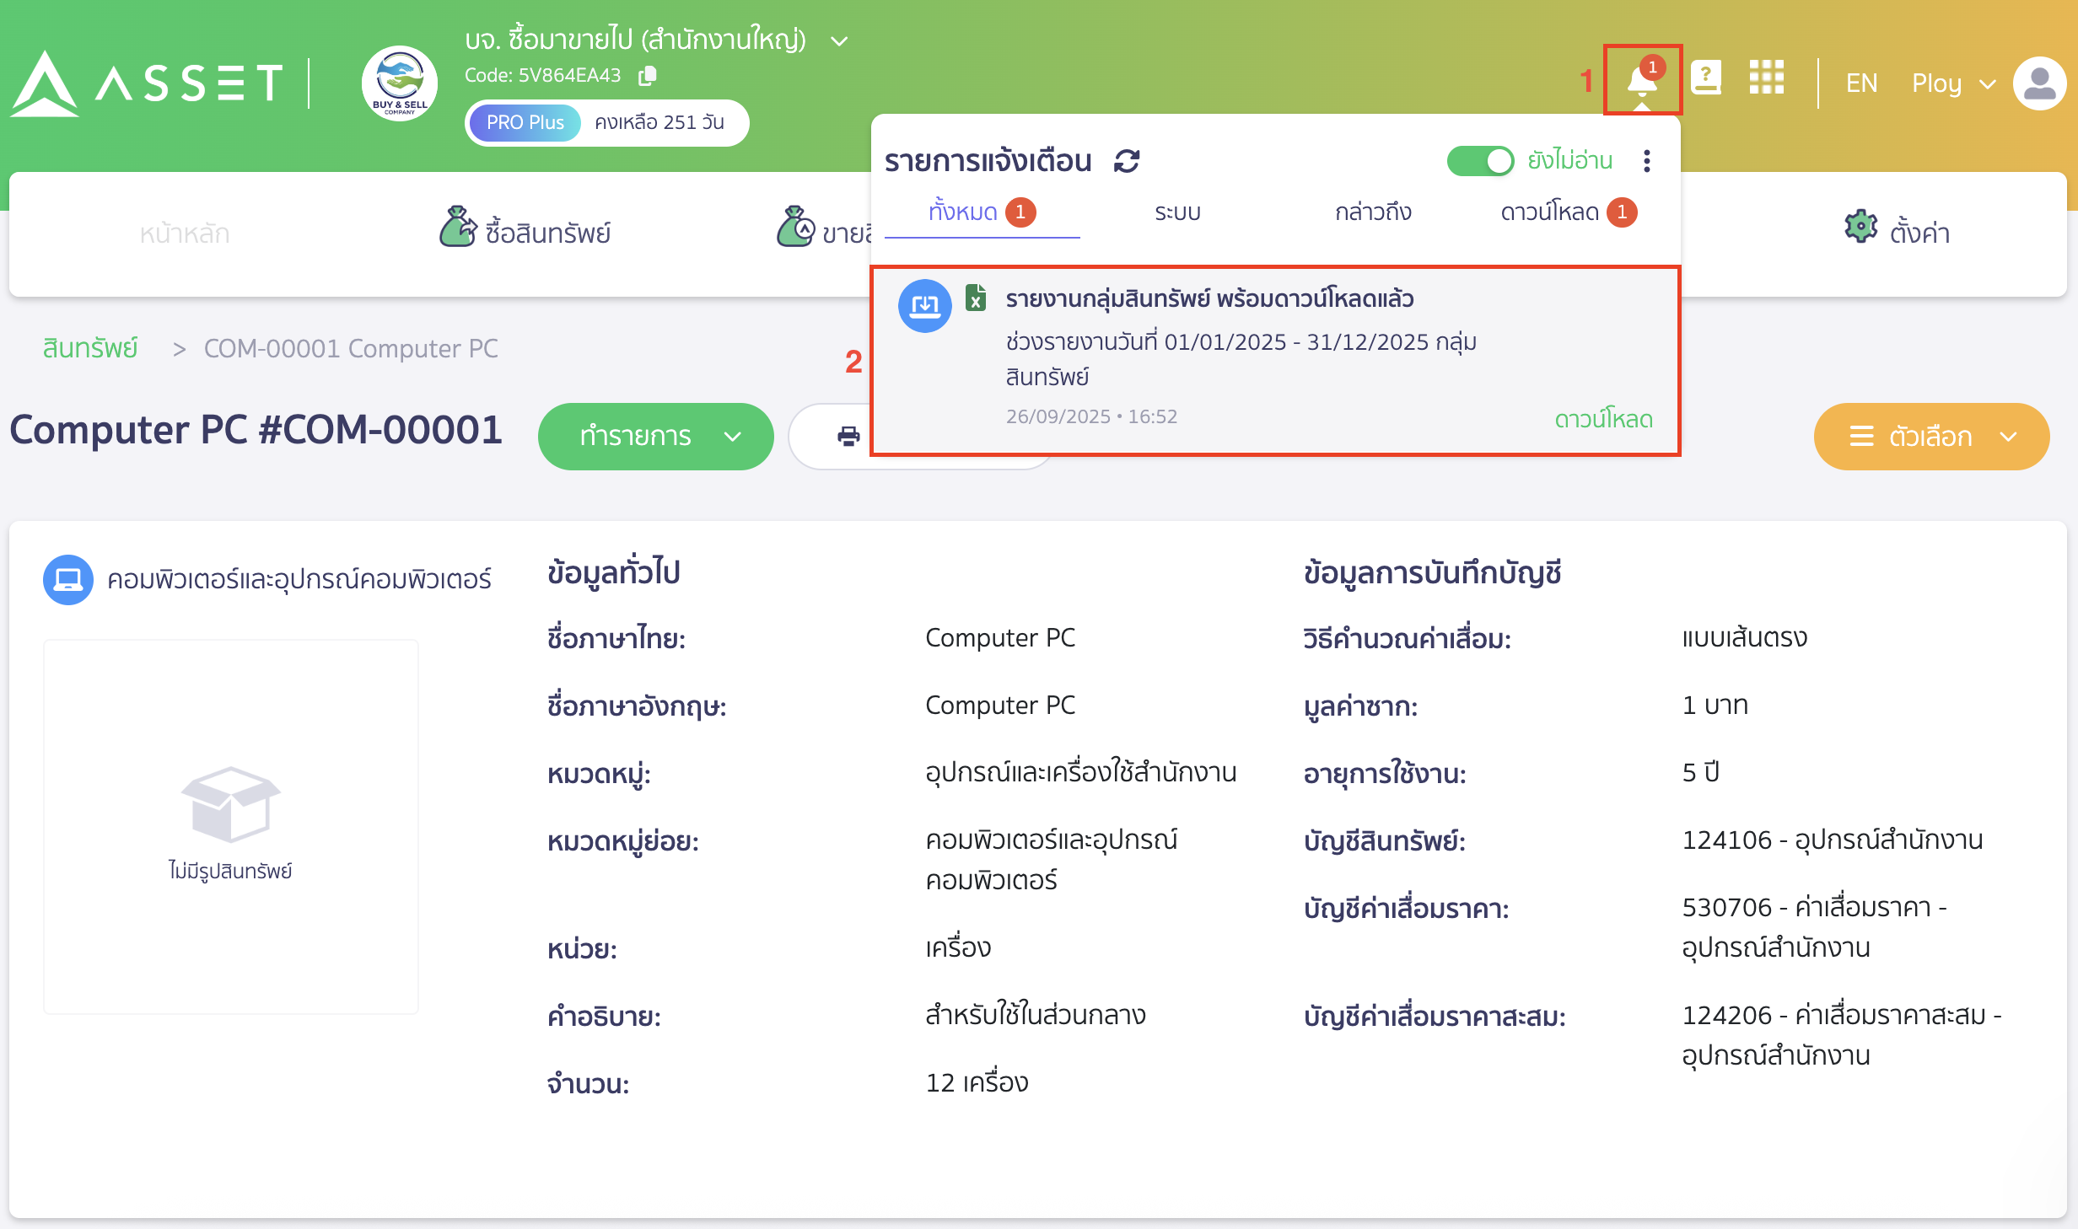
Task: Expand the ทำรายการ action dropdown
Action: [656, 436]
